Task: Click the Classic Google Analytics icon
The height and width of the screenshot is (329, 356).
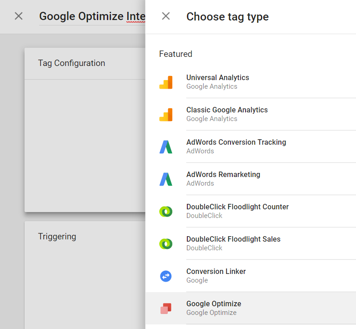Action: point(166,115)
